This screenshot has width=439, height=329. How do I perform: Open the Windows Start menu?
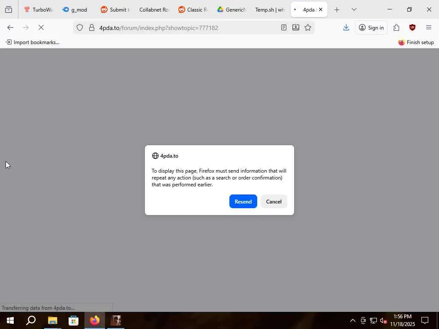click(10, 320)
